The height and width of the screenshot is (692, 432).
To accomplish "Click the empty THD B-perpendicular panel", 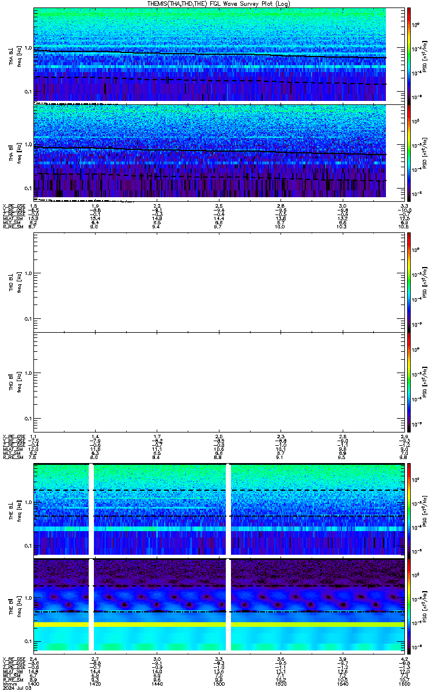I will pos(218,281).
